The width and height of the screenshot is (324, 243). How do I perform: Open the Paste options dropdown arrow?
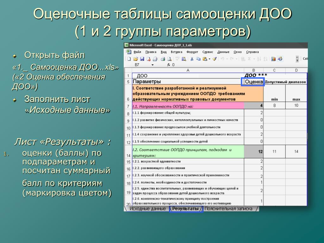[x=209, y=59]
